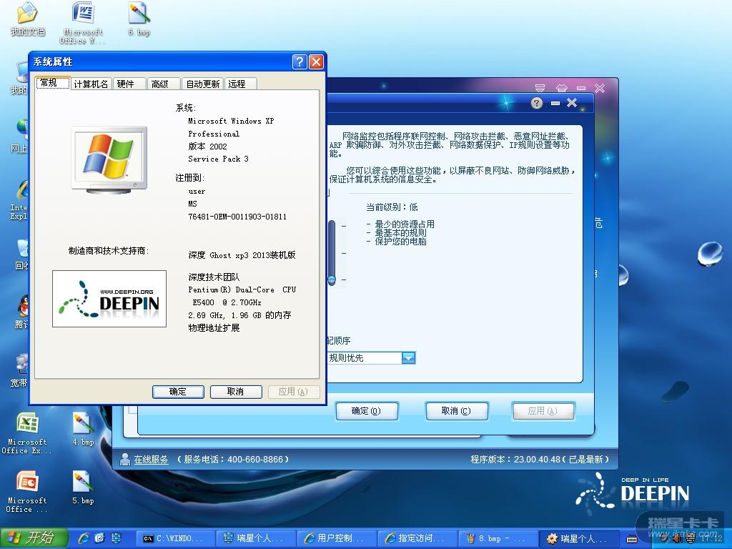Click the product ID 76481-OEM-0011903-01811 text
This screenshot has height=549, width=732.
click(237, 217)
